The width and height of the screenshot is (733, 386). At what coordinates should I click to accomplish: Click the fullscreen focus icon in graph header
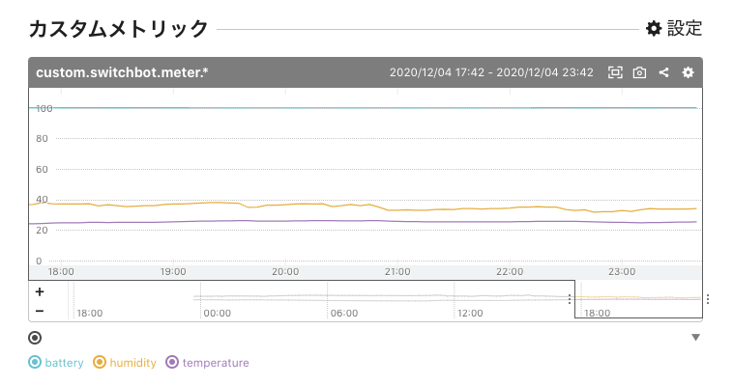pyautogui.click(x=615, y=72)
